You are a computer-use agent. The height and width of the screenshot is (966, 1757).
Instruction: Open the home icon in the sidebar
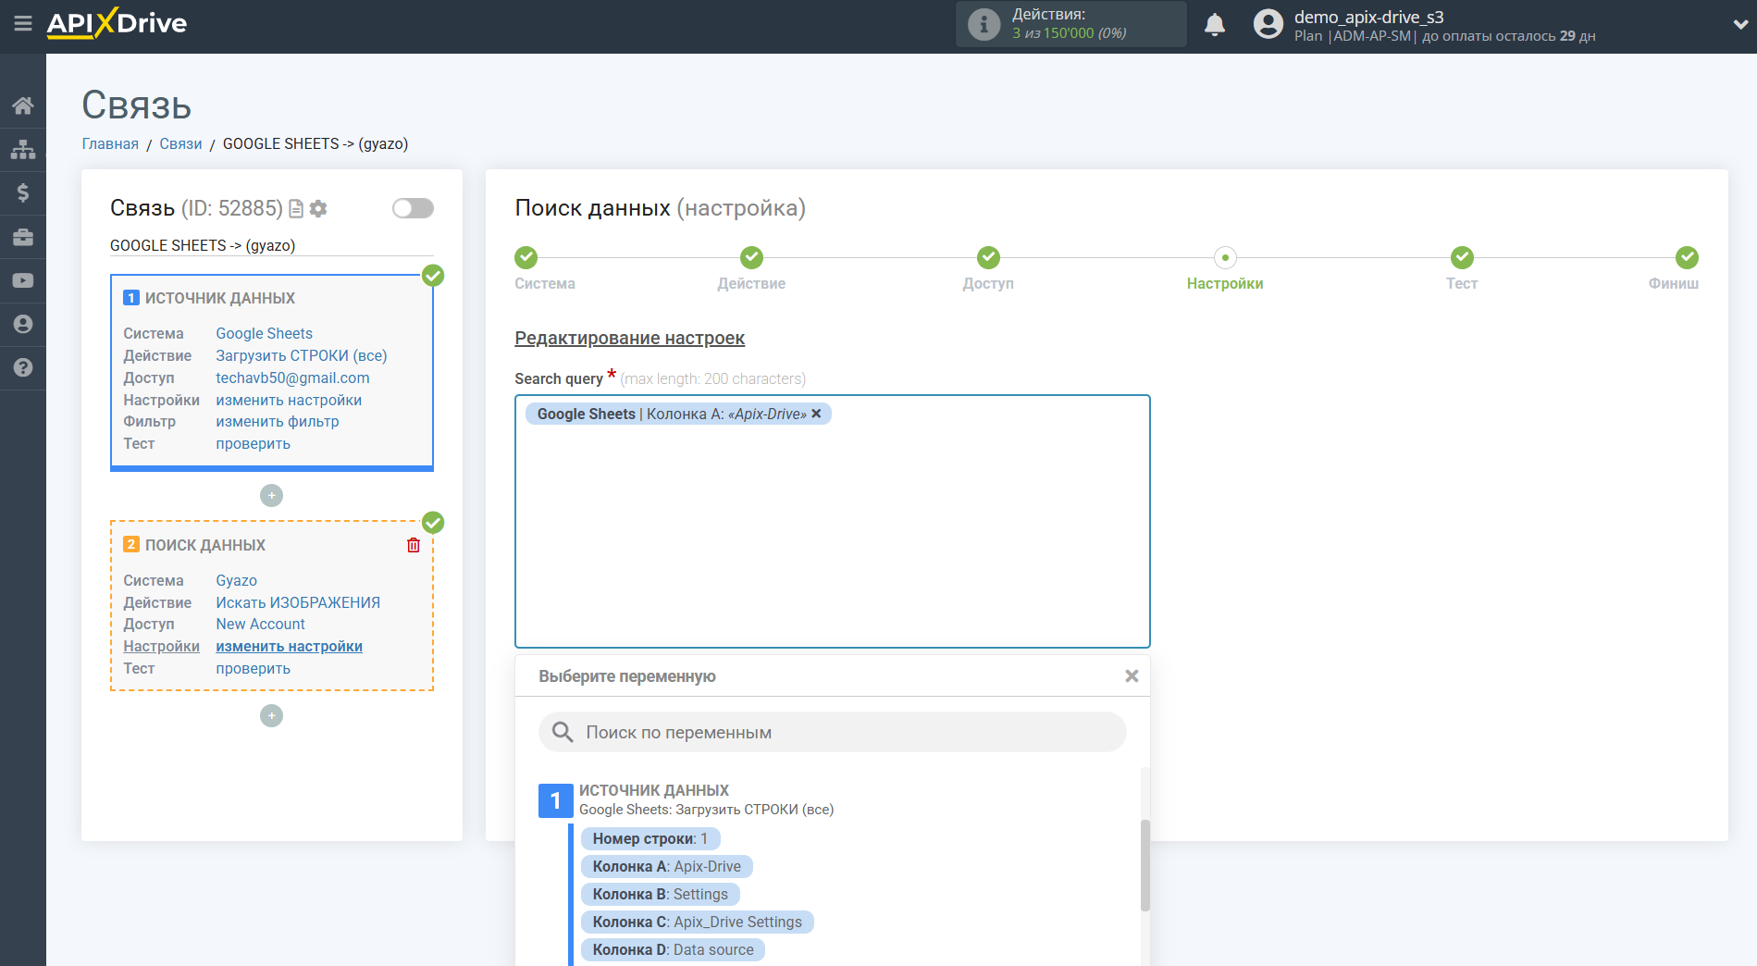point(22,105)
